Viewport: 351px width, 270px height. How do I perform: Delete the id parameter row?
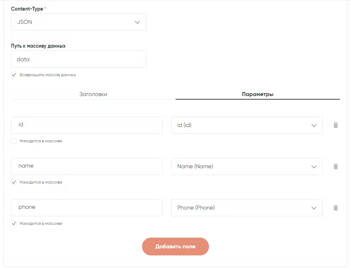(x=335, y=125)
